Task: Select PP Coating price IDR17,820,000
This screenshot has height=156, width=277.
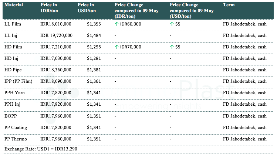Action: tap(56, 128)
